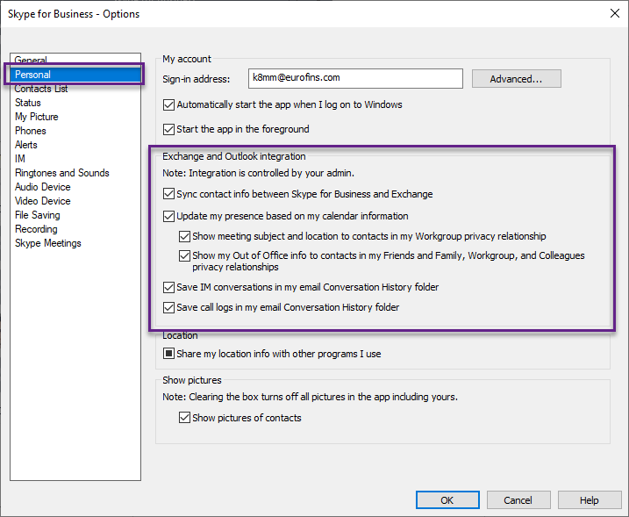Cancel the Options dialog
The width and height of the screenshot is (629, 517).
coord(518,500)
